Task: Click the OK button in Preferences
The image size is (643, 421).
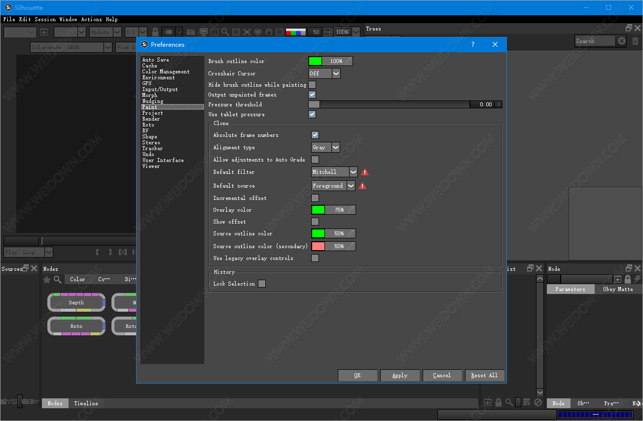Action: coord(357,375)
